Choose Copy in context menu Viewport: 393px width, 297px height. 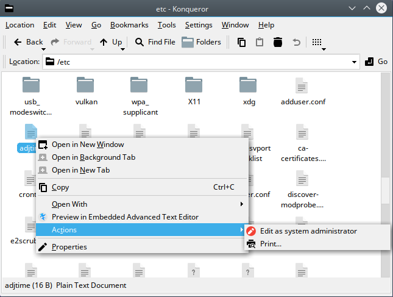point(143,187)
